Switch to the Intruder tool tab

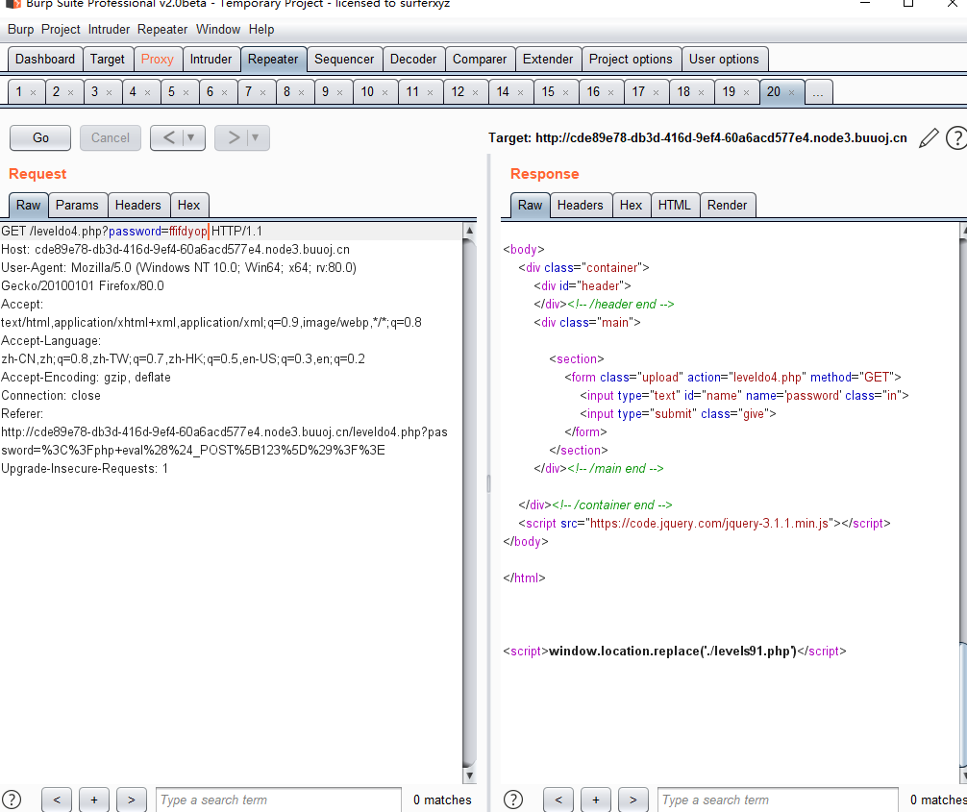point(211,60)
